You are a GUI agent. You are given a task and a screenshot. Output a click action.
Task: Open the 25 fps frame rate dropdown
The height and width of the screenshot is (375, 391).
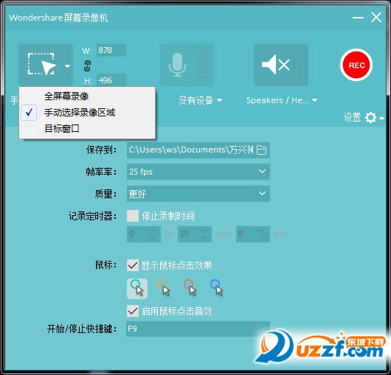click(x=198, y=172)
